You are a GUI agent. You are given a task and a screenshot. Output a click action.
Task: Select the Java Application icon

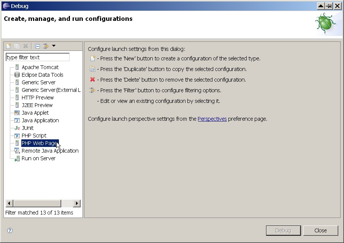coord(17,120)
